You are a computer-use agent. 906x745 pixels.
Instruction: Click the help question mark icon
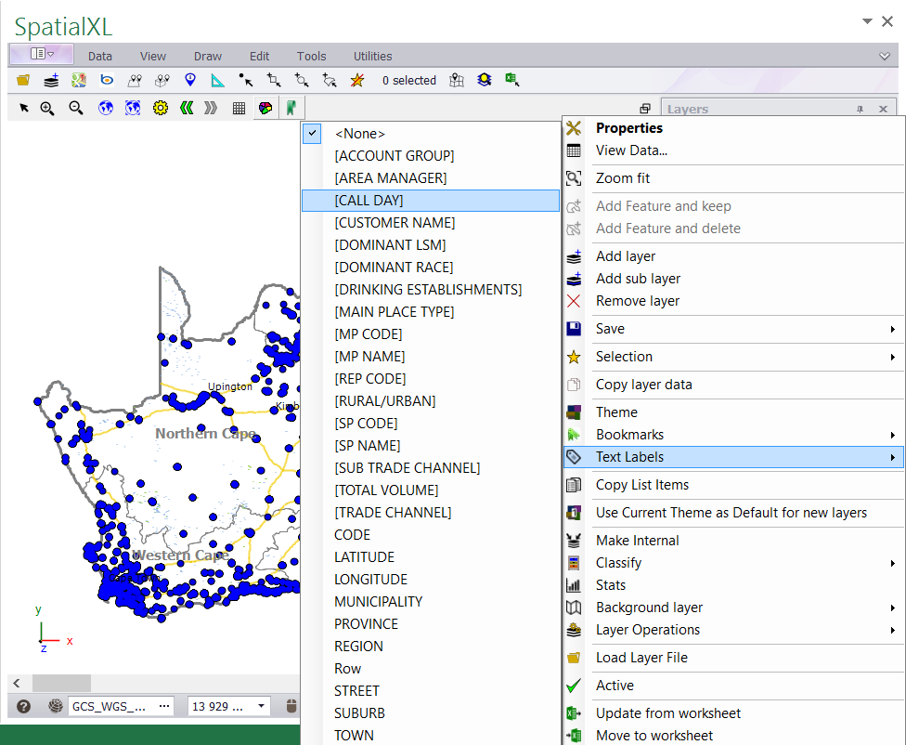click(x=24, y=706)
